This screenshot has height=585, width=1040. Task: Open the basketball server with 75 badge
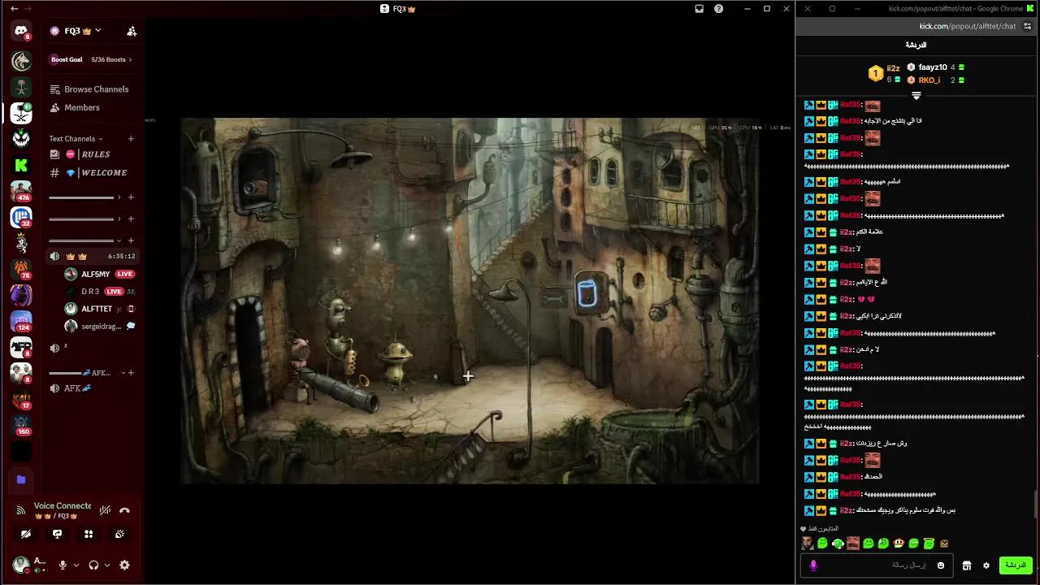(21, 269)
